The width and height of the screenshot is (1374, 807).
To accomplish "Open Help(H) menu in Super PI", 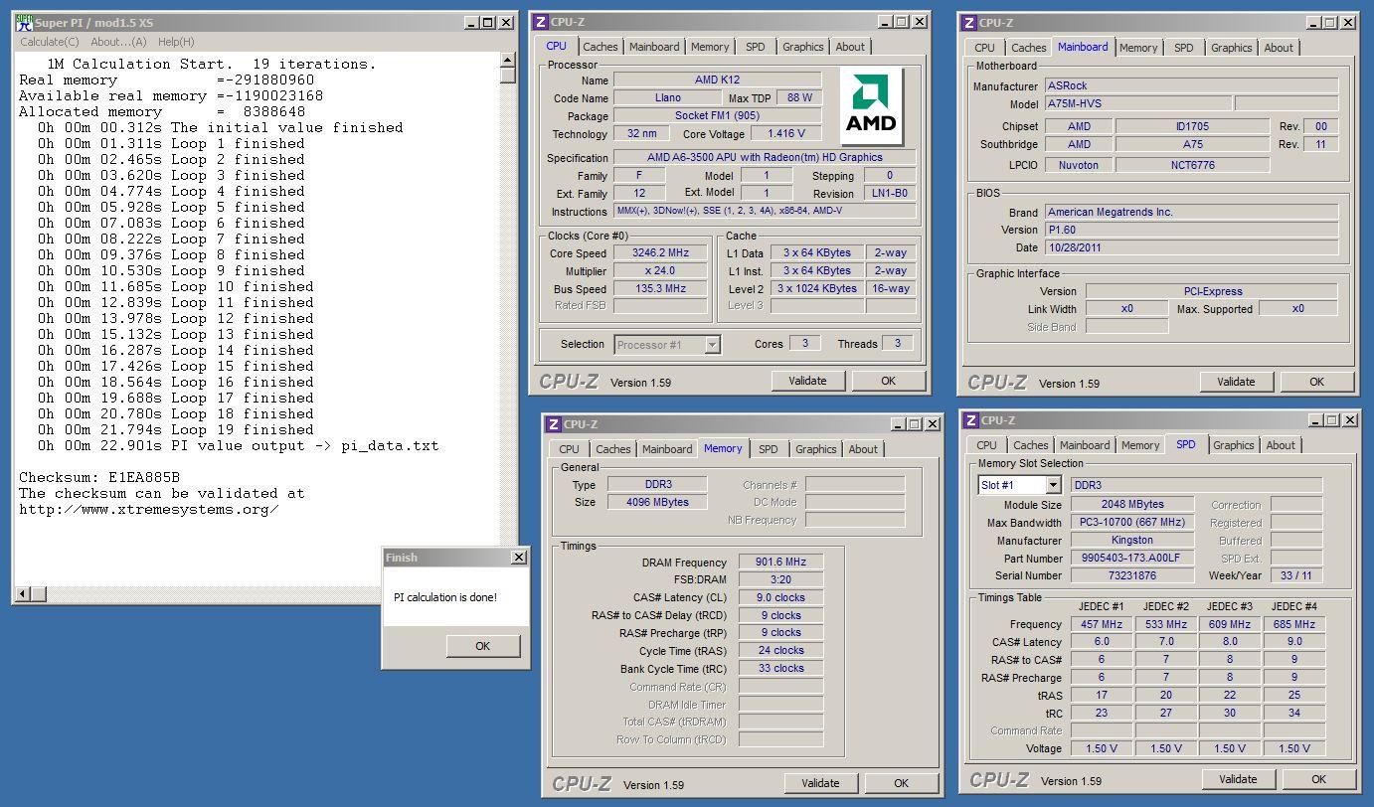I will pyautogui.click(x=176, y=42).
